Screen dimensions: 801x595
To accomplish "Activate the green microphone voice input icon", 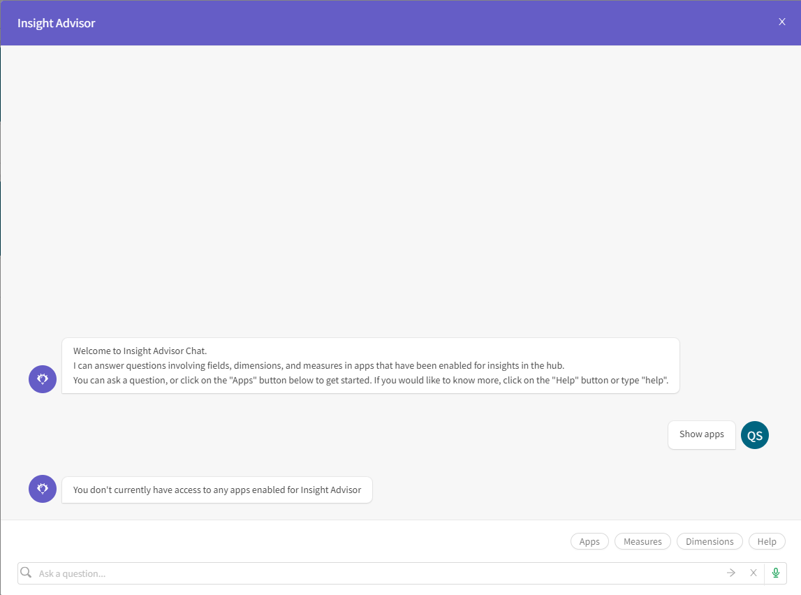I will click(x=775, y=573).
